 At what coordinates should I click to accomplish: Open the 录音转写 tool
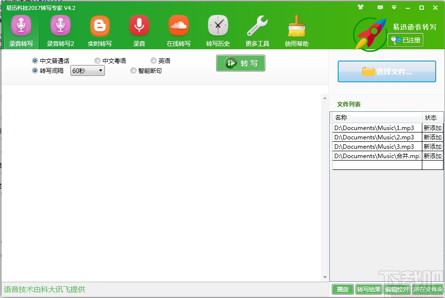click(x=21, y=31)
